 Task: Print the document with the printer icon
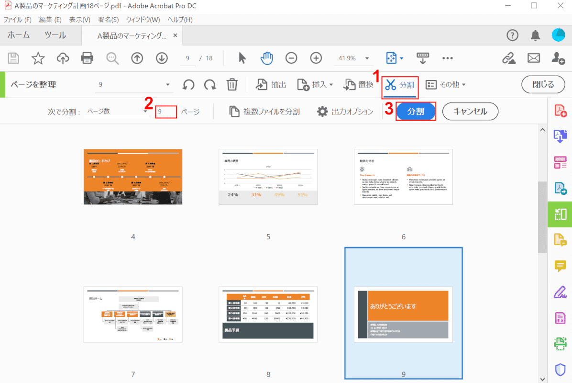pyautogui.click(x=87, y=58)
